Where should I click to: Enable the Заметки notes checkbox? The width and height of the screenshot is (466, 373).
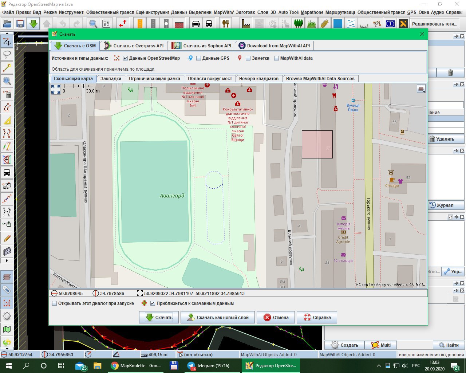click(248, 58)
